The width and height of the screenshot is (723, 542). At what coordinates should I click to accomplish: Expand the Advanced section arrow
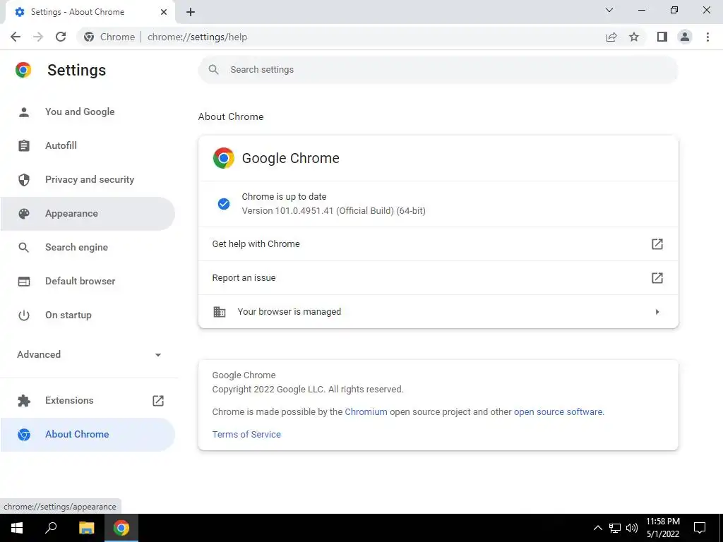pyautogui.click(x=158, y=355)
